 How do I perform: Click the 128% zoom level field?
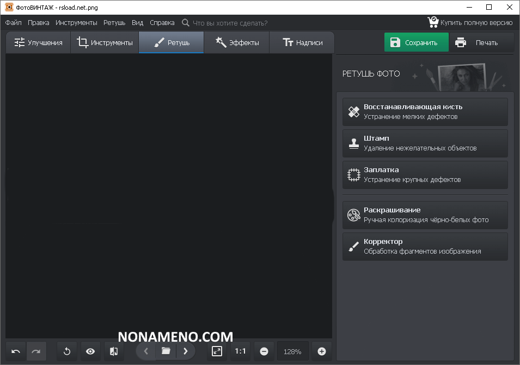pyautogui.click(x=292, y=351)
